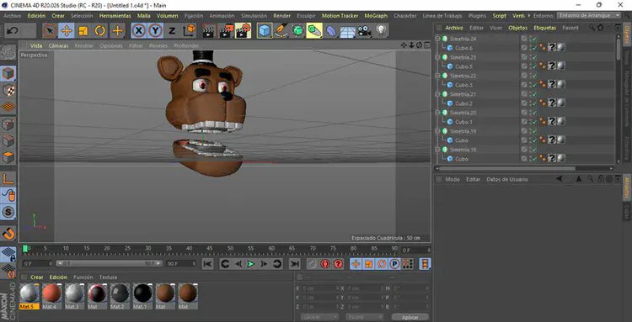The width and height of the screenshot is (632, 322).
Task: Go to end of animation
Action: click(x=295, y=264)
